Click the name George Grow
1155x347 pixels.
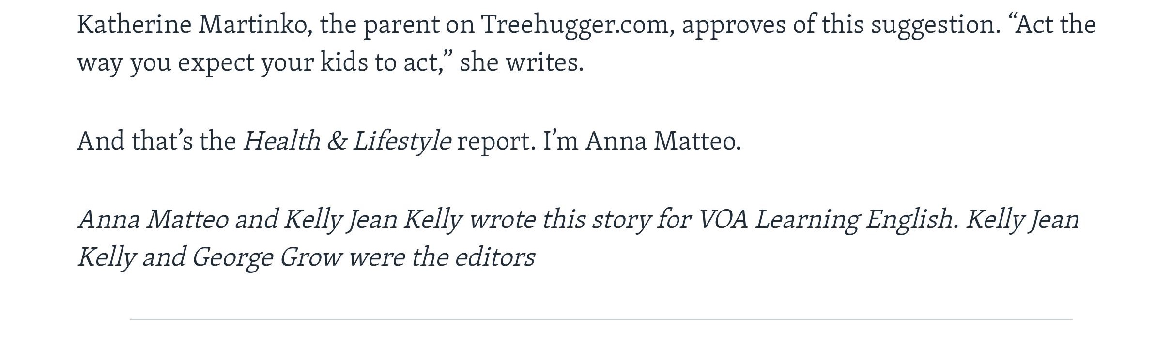(267, 257)
